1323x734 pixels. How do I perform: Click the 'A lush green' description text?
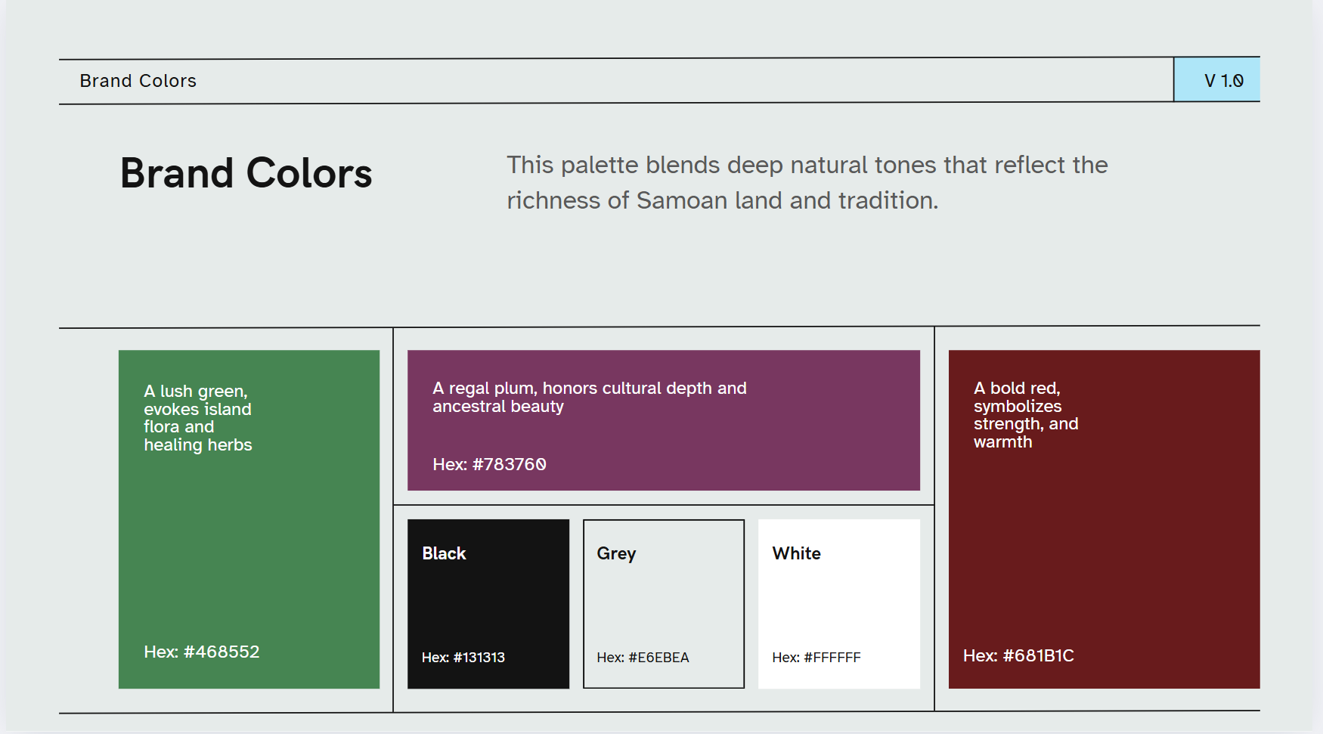point(198,418)
